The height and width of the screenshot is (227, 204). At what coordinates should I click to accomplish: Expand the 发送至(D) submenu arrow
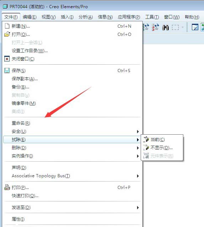click(x=138, y=207)
